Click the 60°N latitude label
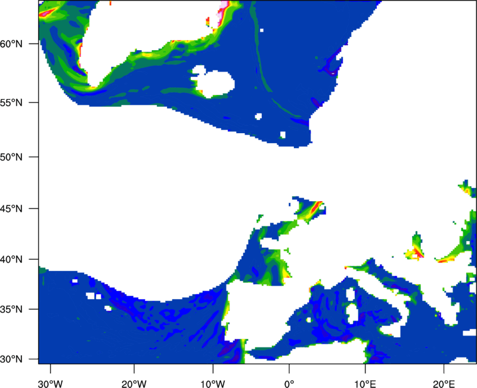477x388 pixels. tap(11, 44)
